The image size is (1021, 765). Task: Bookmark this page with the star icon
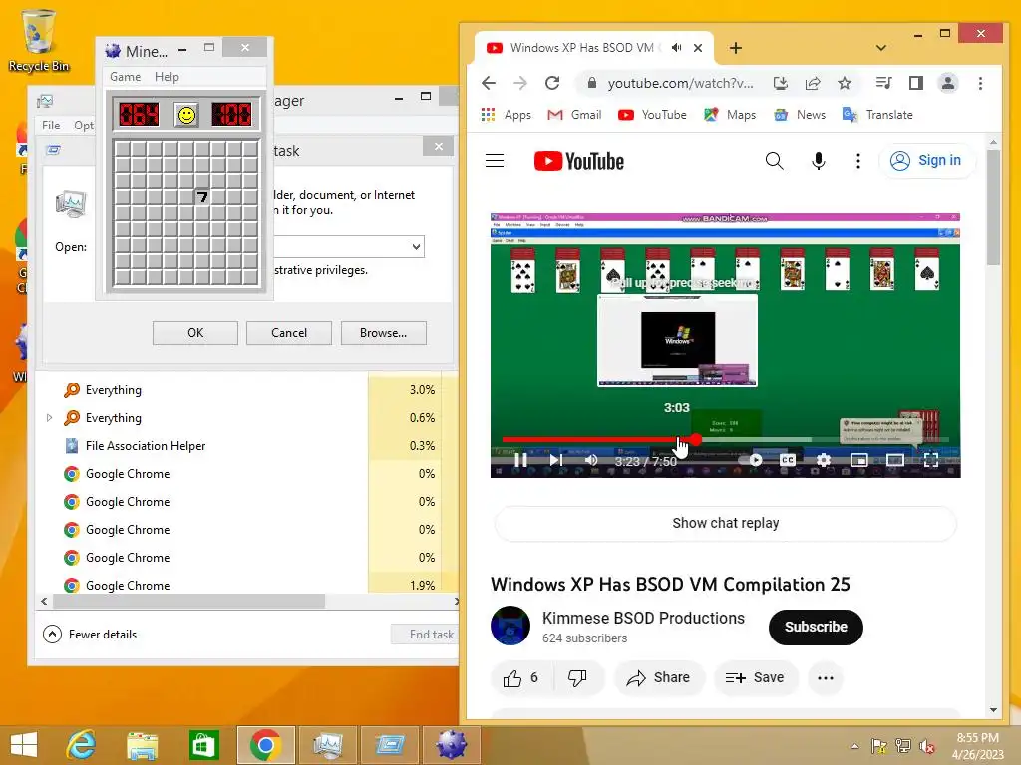pos(845,83)
